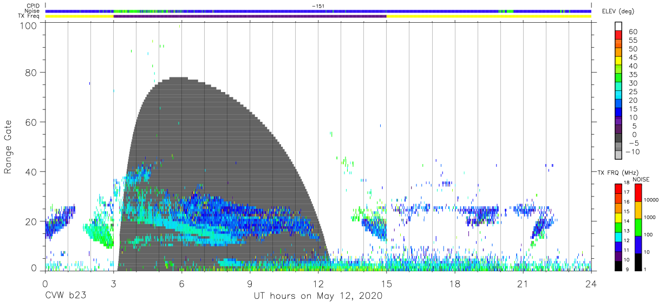Click UT hours axis tick 12
The height and width of the screenshot is (307, 665).
tap(318, 284)
